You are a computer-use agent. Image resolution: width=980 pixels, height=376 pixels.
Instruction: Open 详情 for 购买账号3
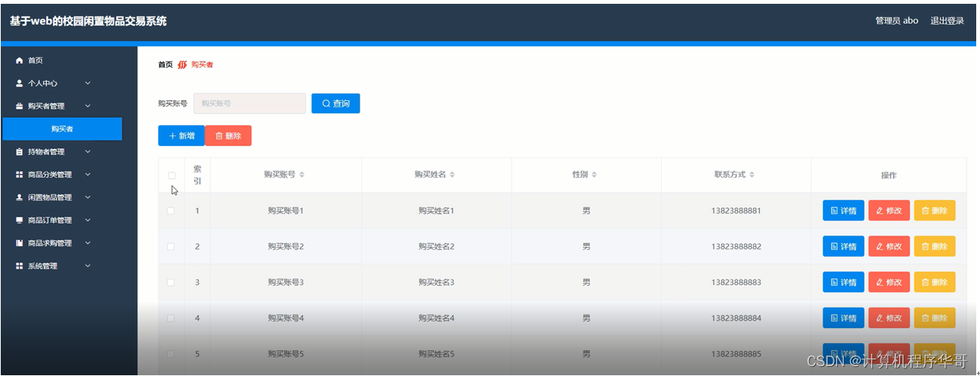(843, 282)
